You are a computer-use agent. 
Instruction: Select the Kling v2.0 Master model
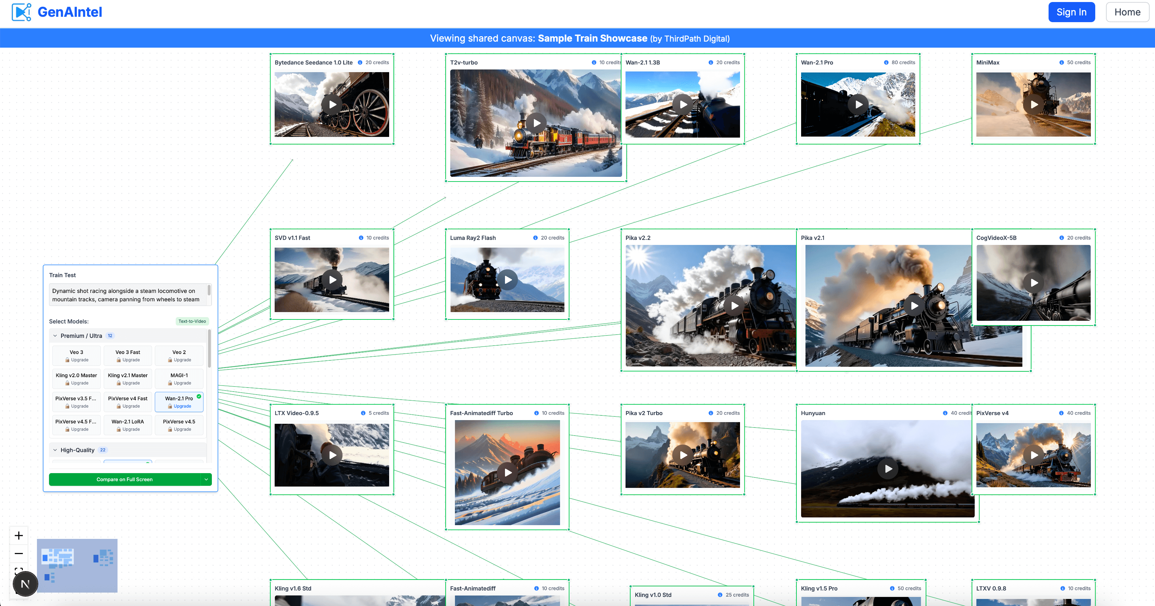(x=76, y=378)
